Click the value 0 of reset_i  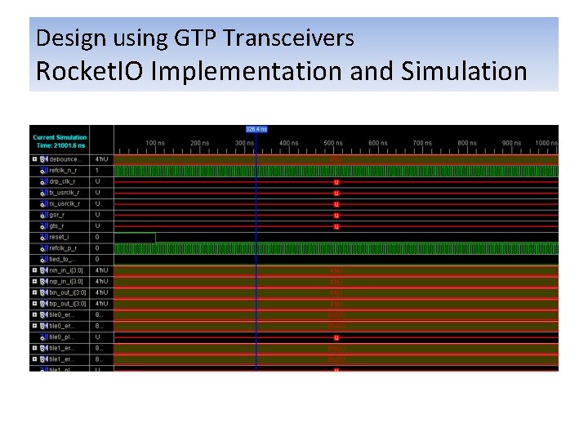coord(97,237)
